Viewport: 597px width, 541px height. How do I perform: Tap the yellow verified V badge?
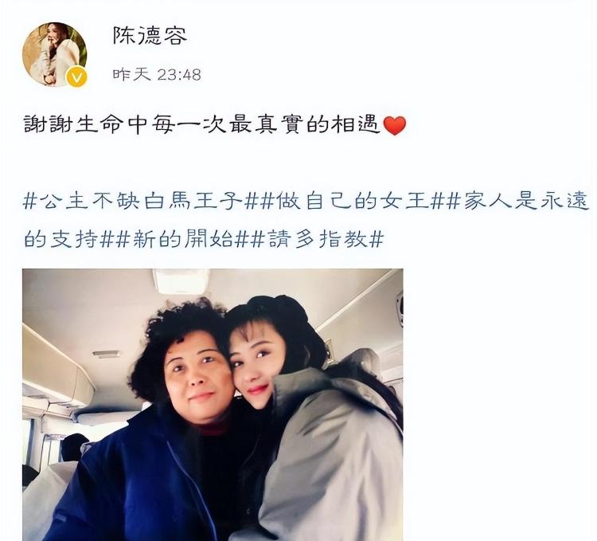coord(76,78)
